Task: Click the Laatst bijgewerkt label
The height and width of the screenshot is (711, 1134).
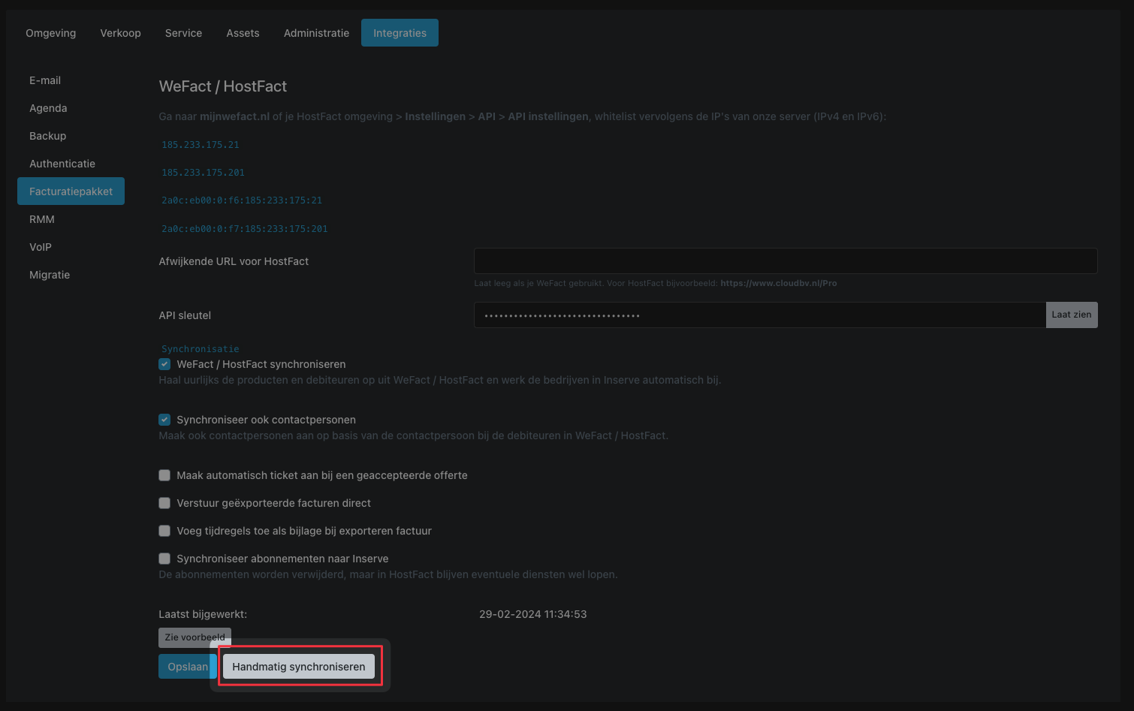Action: coord(203,614)
